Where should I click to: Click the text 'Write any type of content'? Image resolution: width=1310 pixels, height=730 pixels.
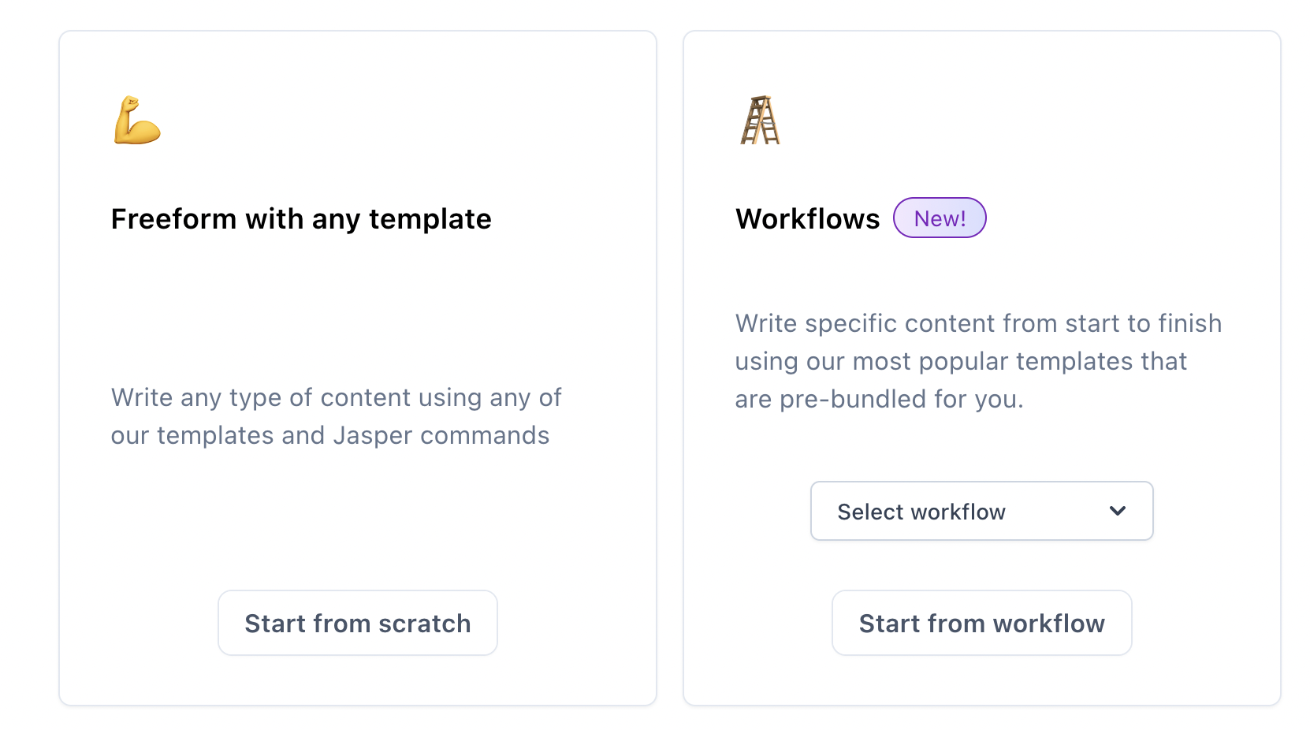coord(261,397)
